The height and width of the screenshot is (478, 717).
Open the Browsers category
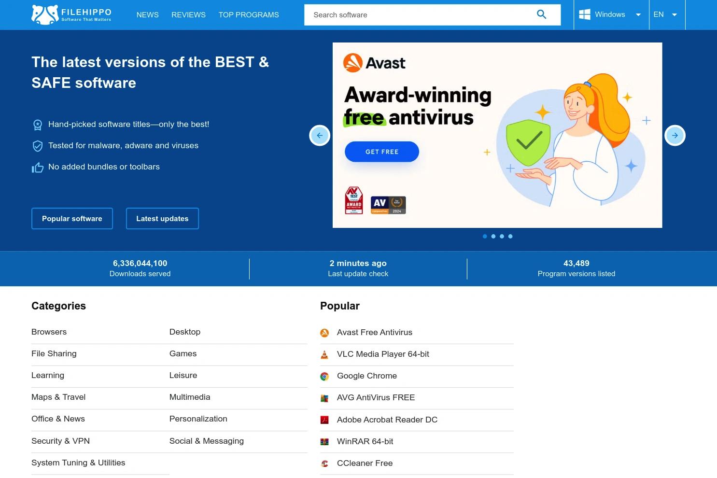[x=49, y=332]
